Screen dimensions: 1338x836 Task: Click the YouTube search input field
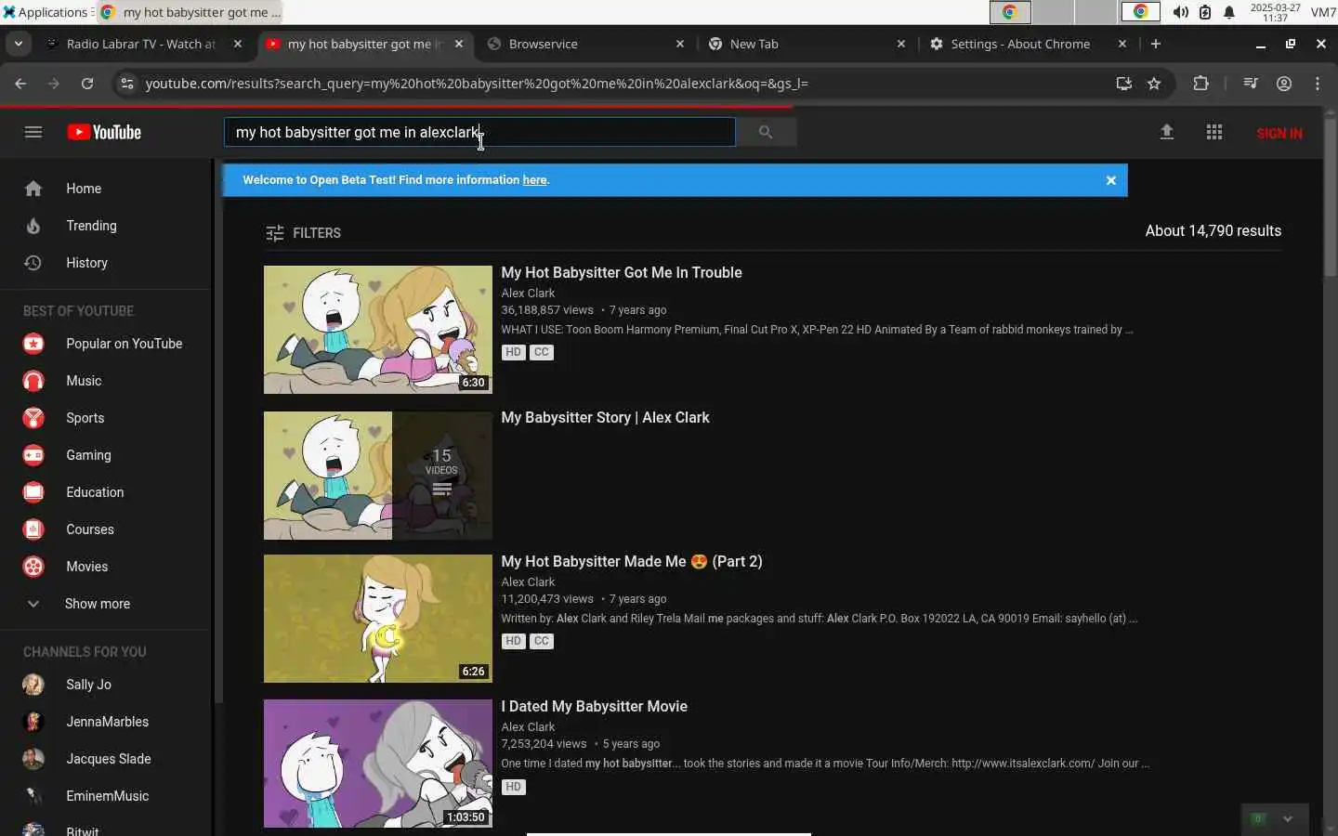pos(479,132)
